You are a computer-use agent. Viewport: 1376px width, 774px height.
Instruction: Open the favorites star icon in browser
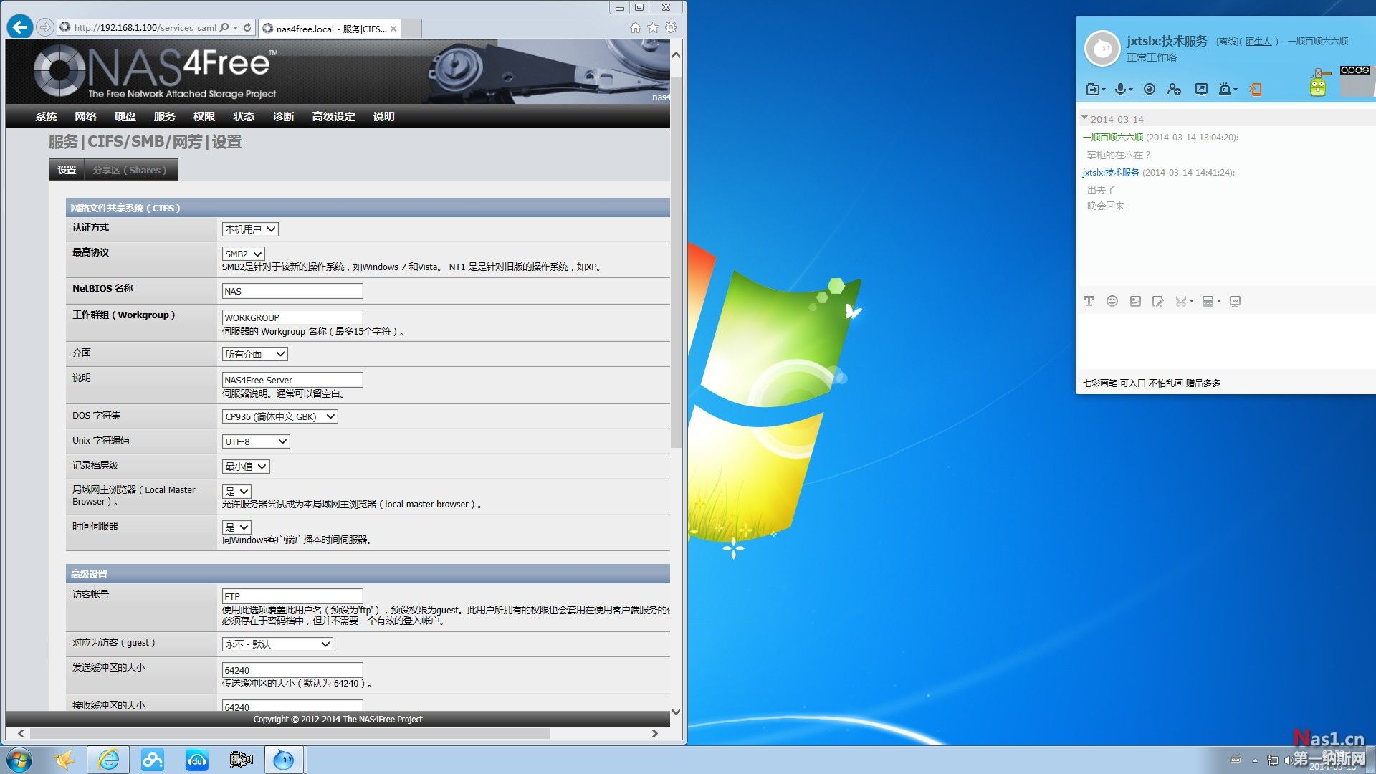click(x=653, y=27)
